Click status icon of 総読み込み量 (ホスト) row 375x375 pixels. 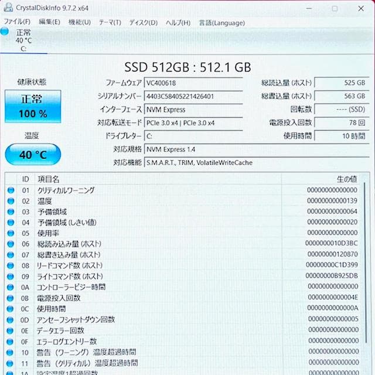11,244
